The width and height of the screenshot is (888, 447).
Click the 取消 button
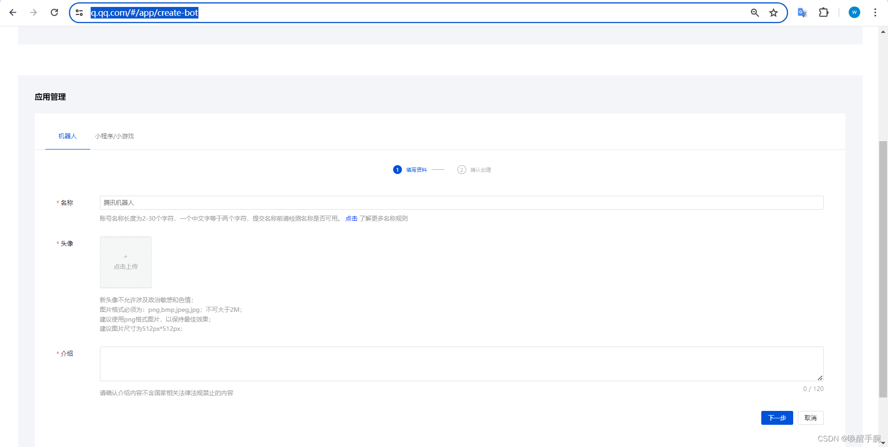point(811,418)
